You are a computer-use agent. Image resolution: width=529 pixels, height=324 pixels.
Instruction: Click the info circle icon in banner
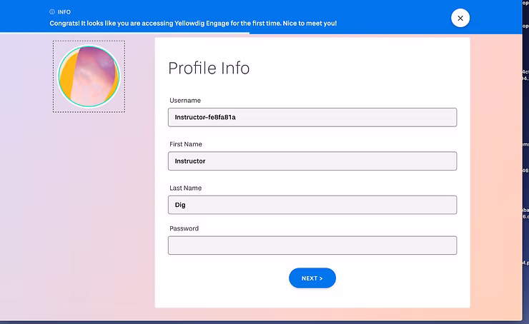pyautogui.click(x=52, y=12)
